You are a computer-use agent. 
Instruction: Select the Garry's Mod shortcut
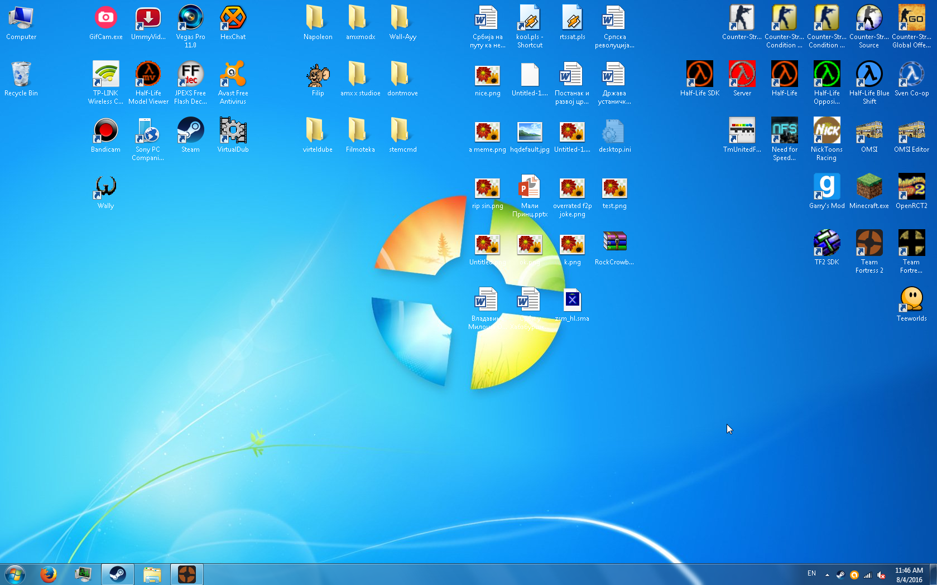click(827, 192)
